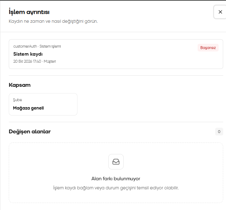The image size is (226, 210).
Task: Click the Başarısız status badge
Action: (x=208, y=48)
